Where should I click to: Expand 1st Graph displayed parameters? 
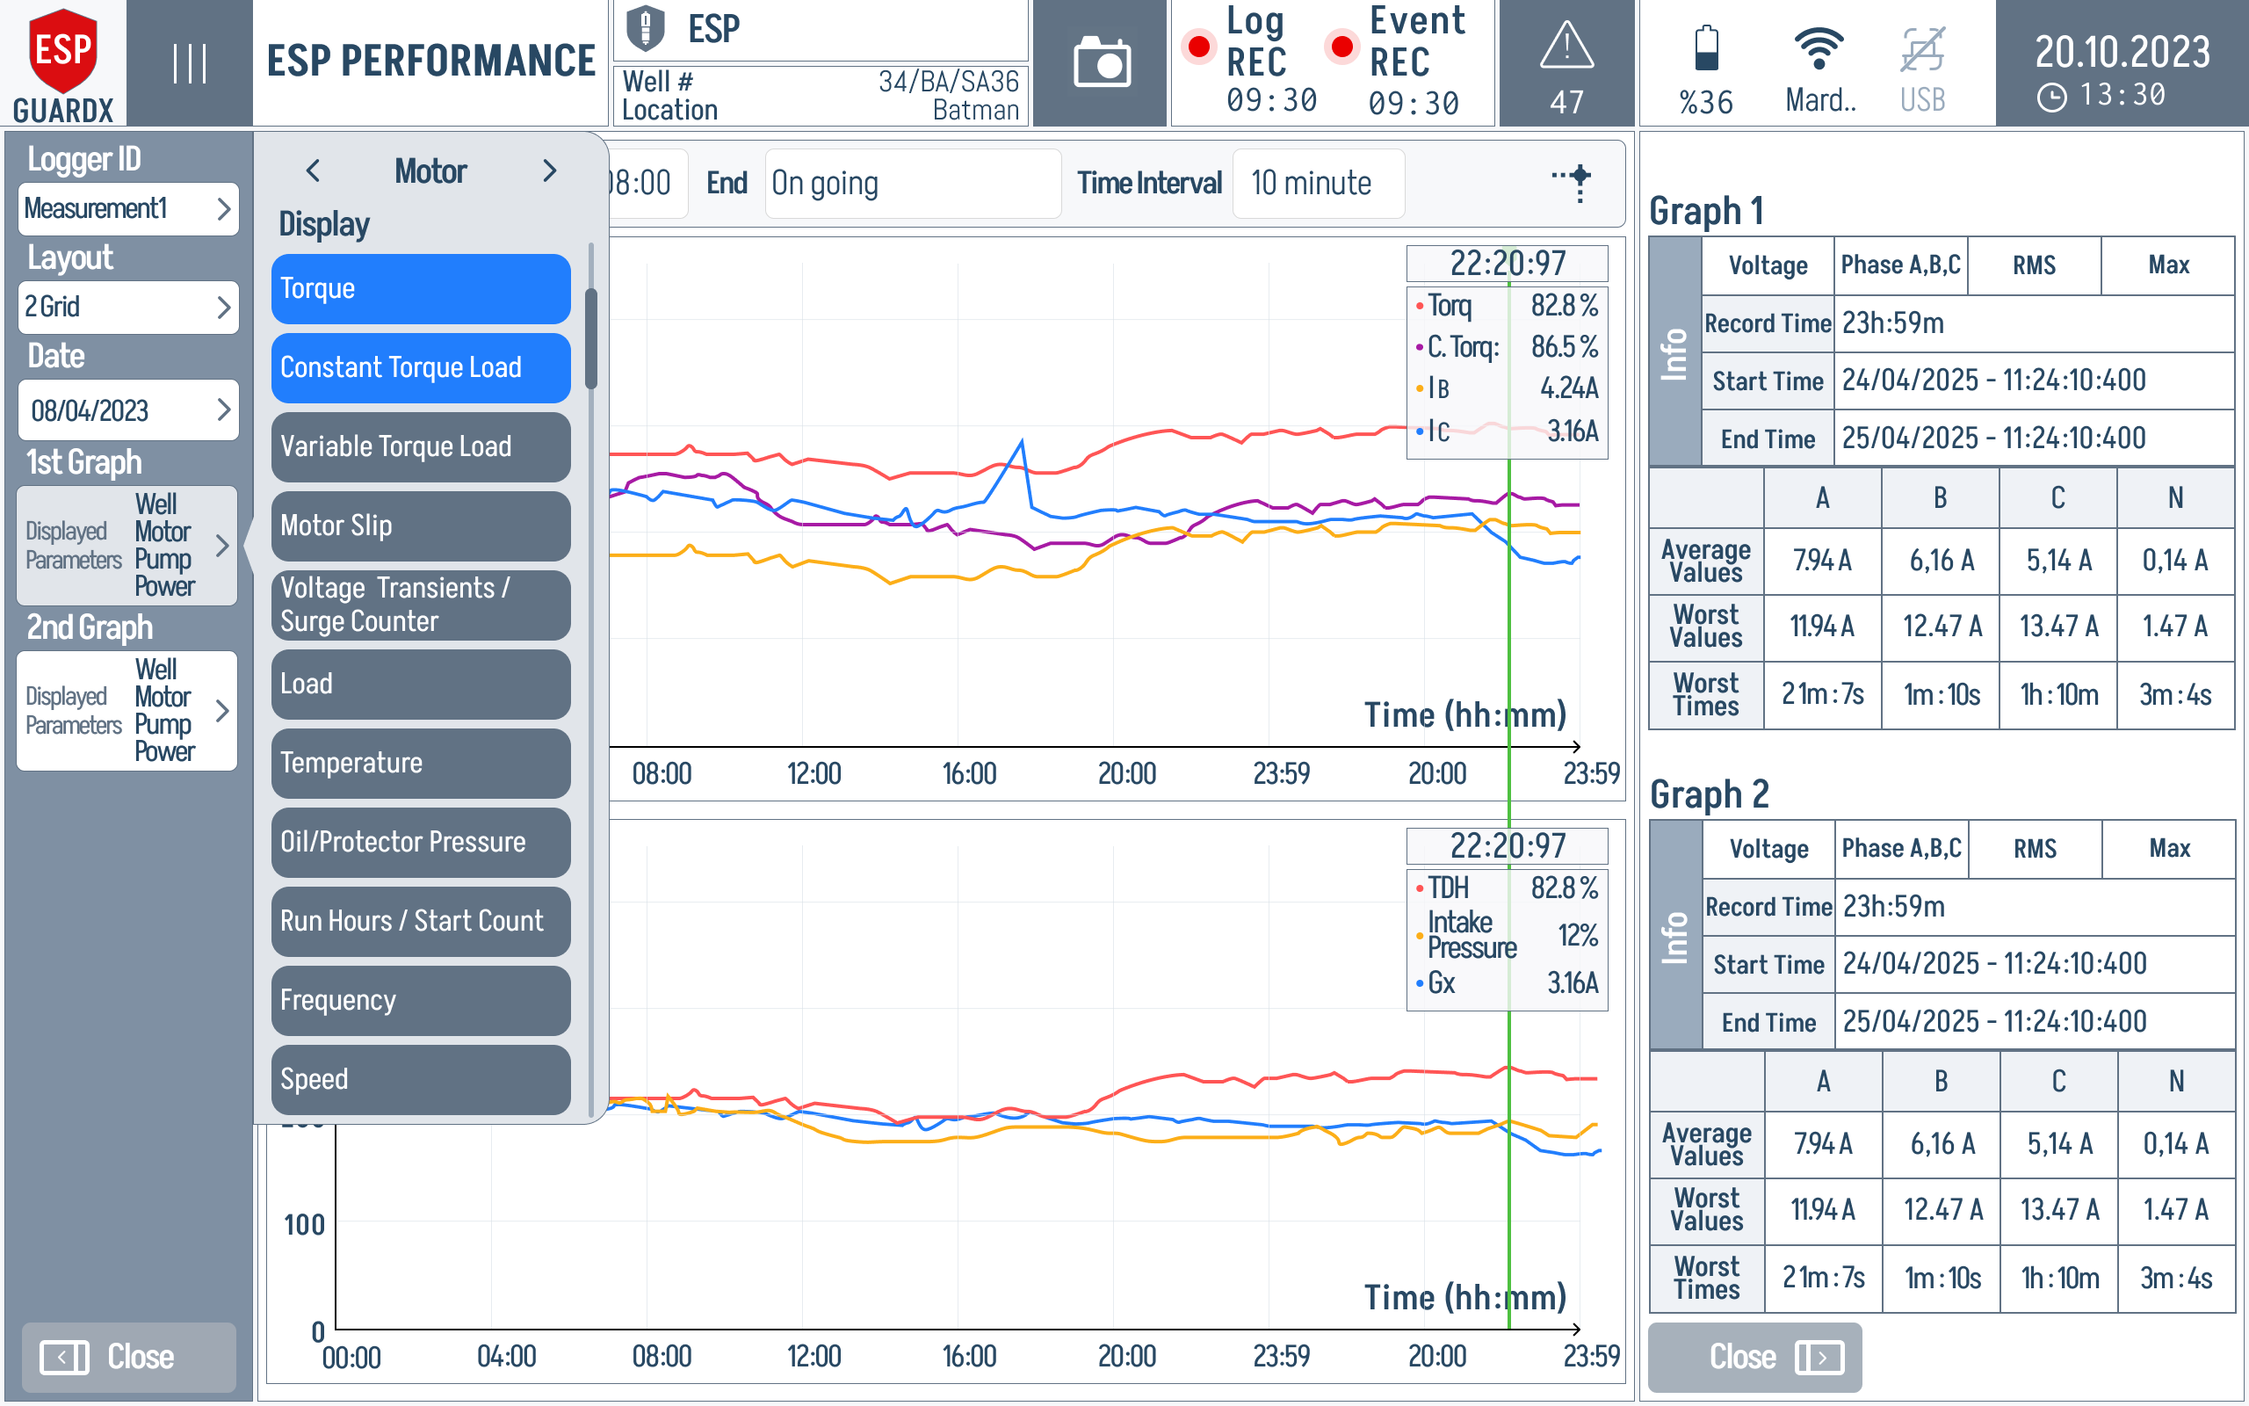point(127,545)
